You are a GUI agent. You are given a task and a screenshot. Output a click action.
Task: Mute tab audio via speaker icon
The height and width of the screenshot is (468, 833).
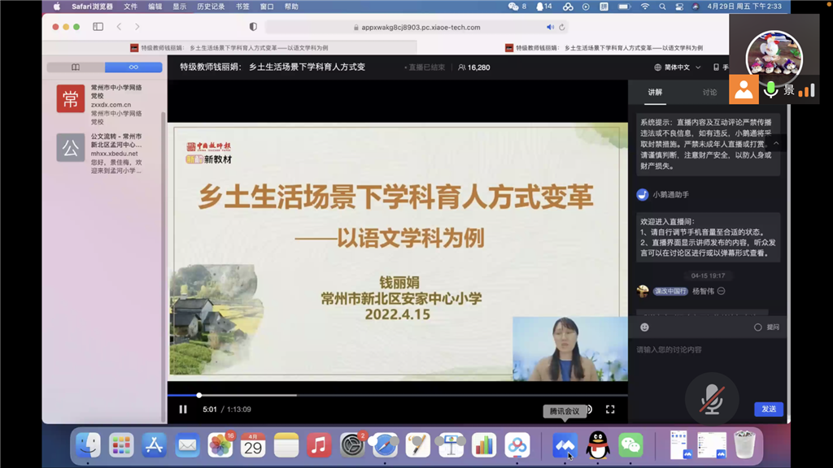pyautogui.click(x=549, y=27)
